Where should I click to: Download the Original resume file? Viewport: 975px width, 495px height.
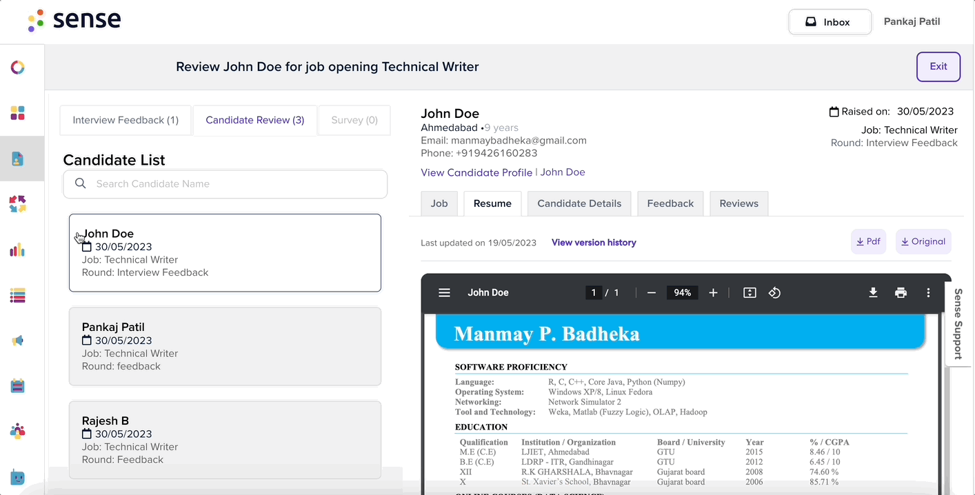(x=923, y=242)
